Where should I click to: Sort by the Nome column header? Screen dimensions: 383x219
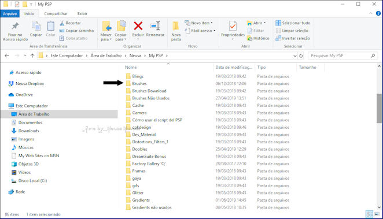(x=131, y=67)
